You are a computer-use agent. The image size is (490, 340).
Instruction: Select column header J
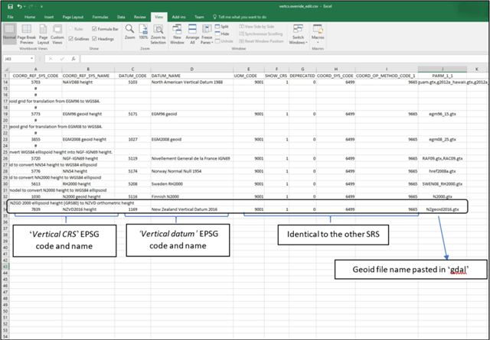tap(442, 70)
